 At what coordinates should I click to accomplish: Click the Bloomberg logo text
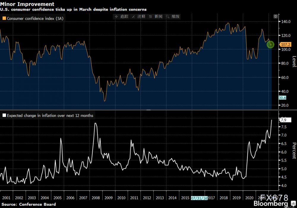[271, 204]
